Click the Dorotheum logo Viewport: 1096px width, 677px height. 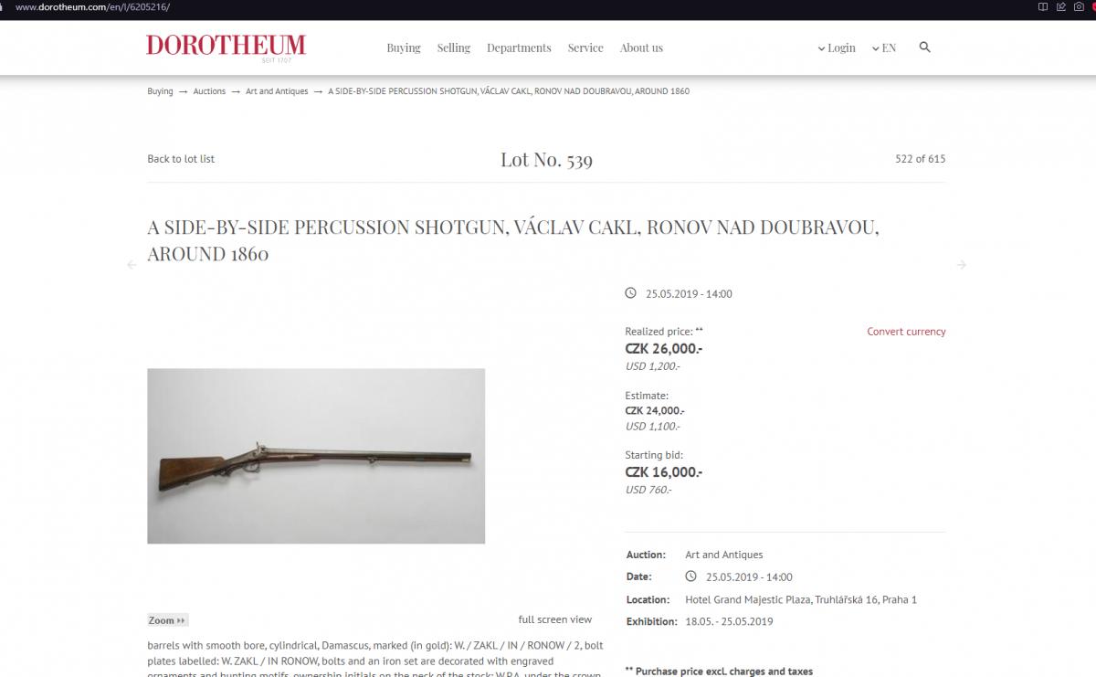[x=227, y=47]
